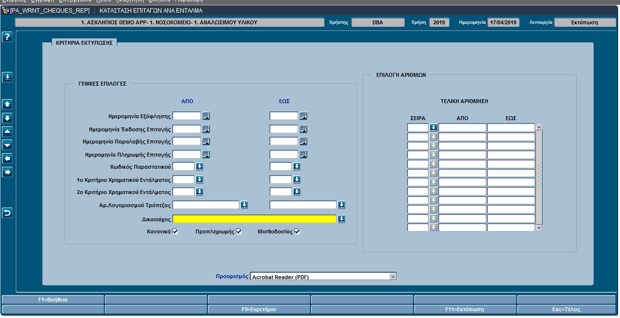This screenshot has width=620, height=318.
Task: Open calendar for Ημερομηνία Πληρωμής Επιταγής ΕΩΣ
Action: pyautogui.click(x=303, y=155)
